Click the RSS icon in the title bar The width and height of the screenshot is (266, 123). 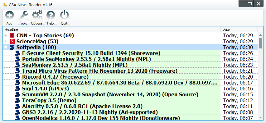tap(5, 5)
